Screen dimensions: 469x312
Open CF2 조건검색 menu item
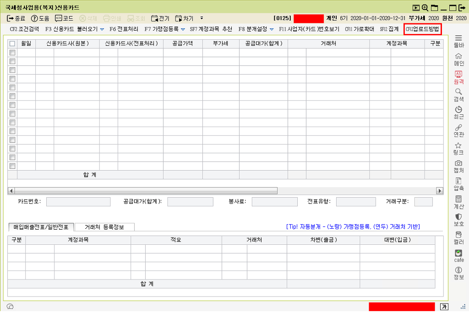[x=24, y=29]
